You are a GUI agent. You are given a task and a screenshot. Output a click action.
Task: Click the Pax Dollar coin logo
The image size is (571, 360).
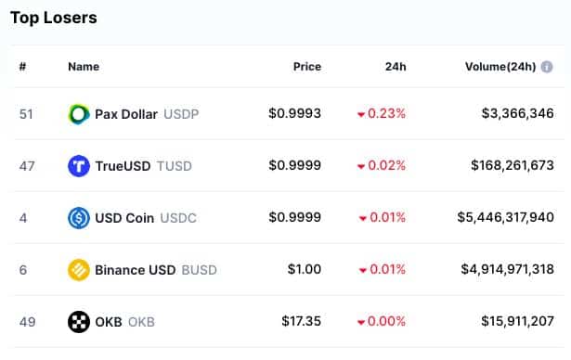79,114
